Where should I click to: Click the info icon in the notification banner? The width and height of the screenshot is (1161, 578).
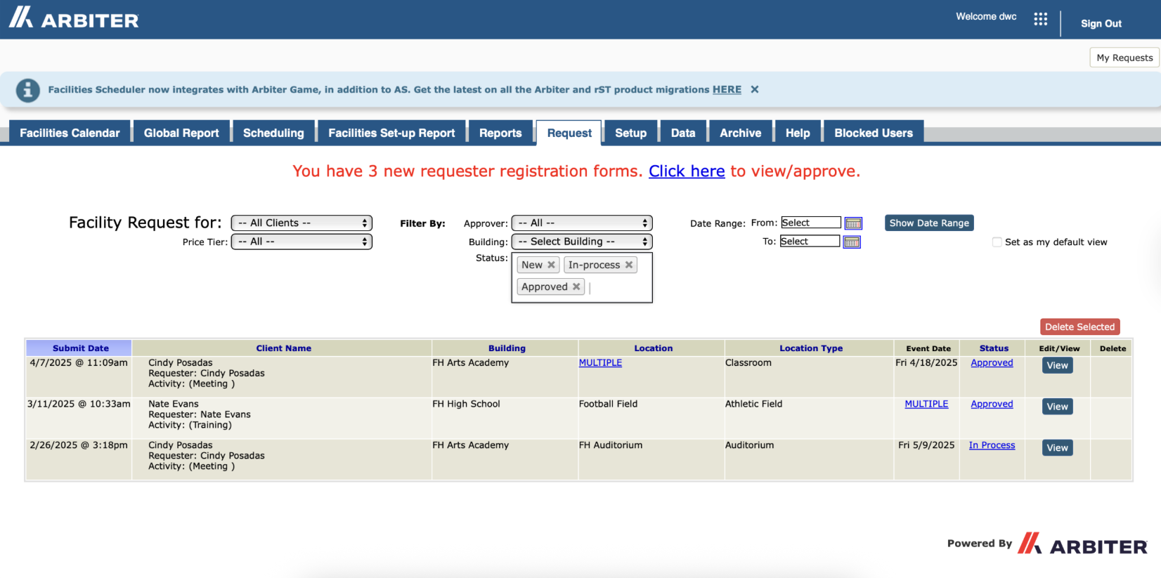click(x=28, y=90)
